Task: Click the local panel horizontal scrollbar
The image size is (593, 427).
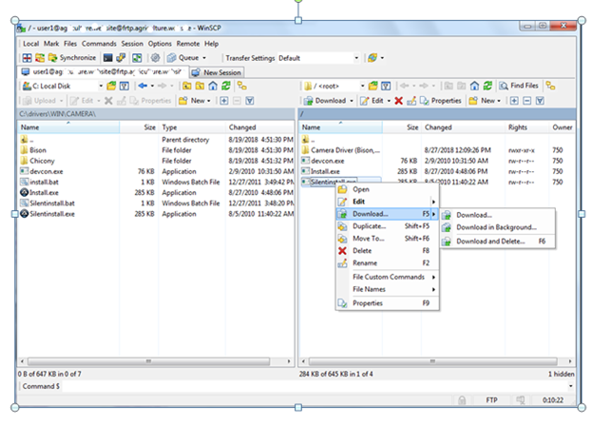Action: [155, 361]
